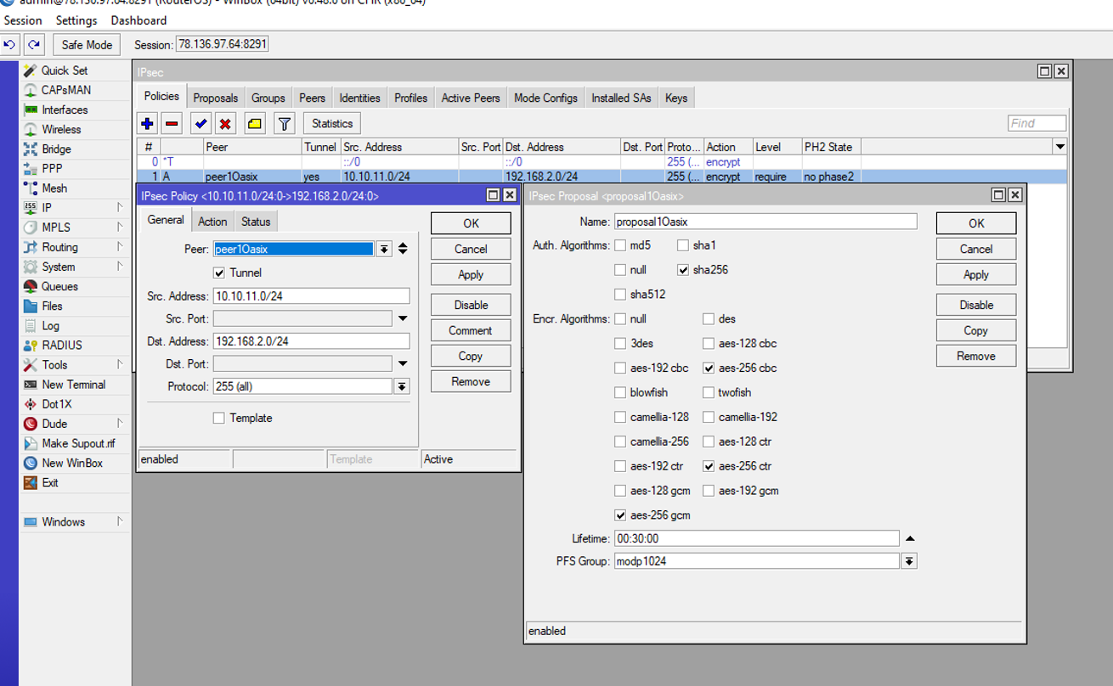
Task: Open the Peer dropdown in IPsec Policy
Action: pyautogui.click(x=384, y=249)
